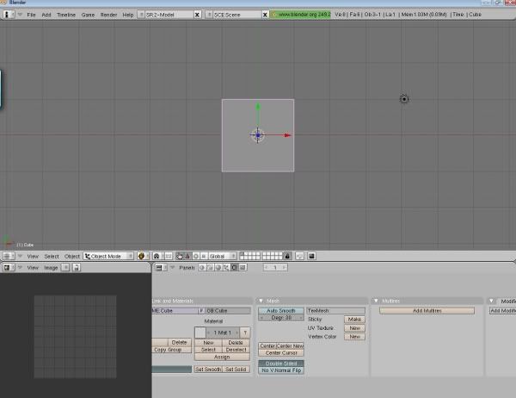516x398 pixels.
Task: Click the Assign material button
Action: [222, 357]
